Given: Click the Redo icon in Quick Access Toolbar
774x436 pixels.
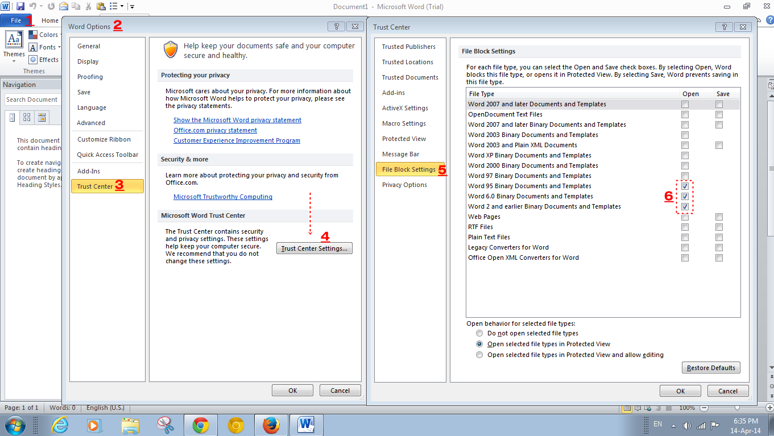Looking at the screenshot, I should [51, 6].
